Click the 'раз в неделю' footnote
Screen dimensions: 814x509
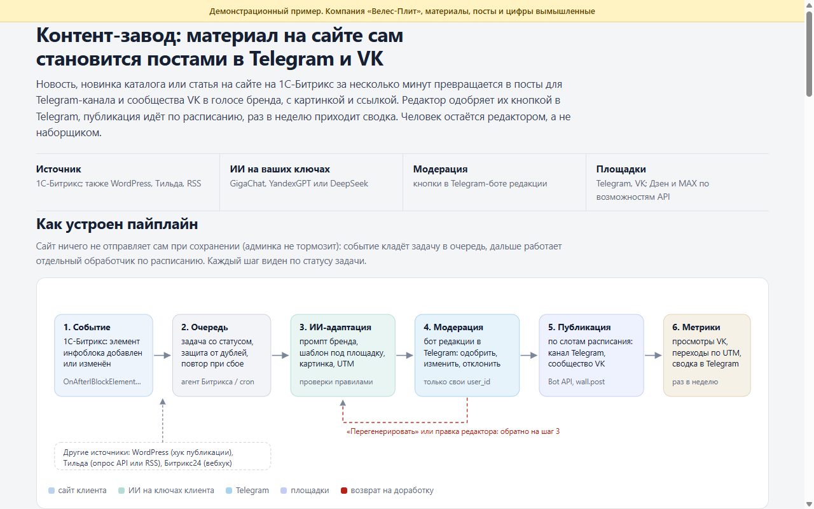pyautogui.click(x=695, y=382)
